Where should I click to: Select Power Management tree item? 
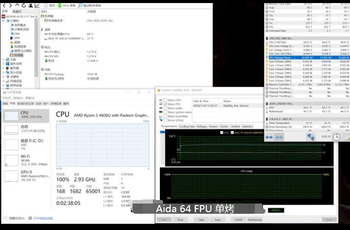click(x=18, y=47)
